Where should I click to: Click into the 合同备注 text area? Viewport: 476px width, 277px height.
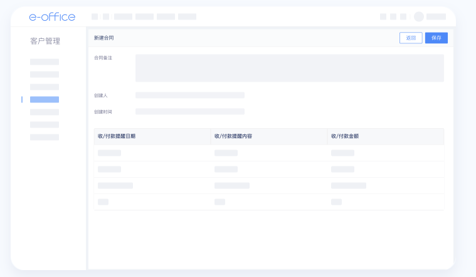click(289, 68)
